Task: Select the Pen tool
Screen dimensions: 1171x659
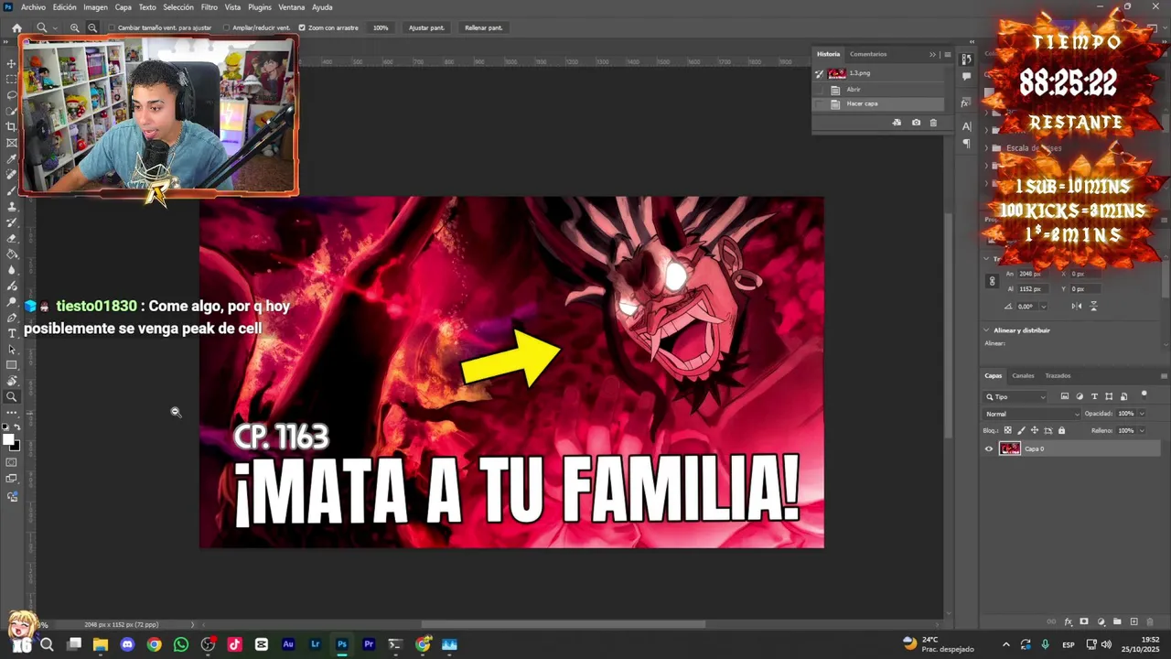Action: pyautogui.click(x=12, y=318)
